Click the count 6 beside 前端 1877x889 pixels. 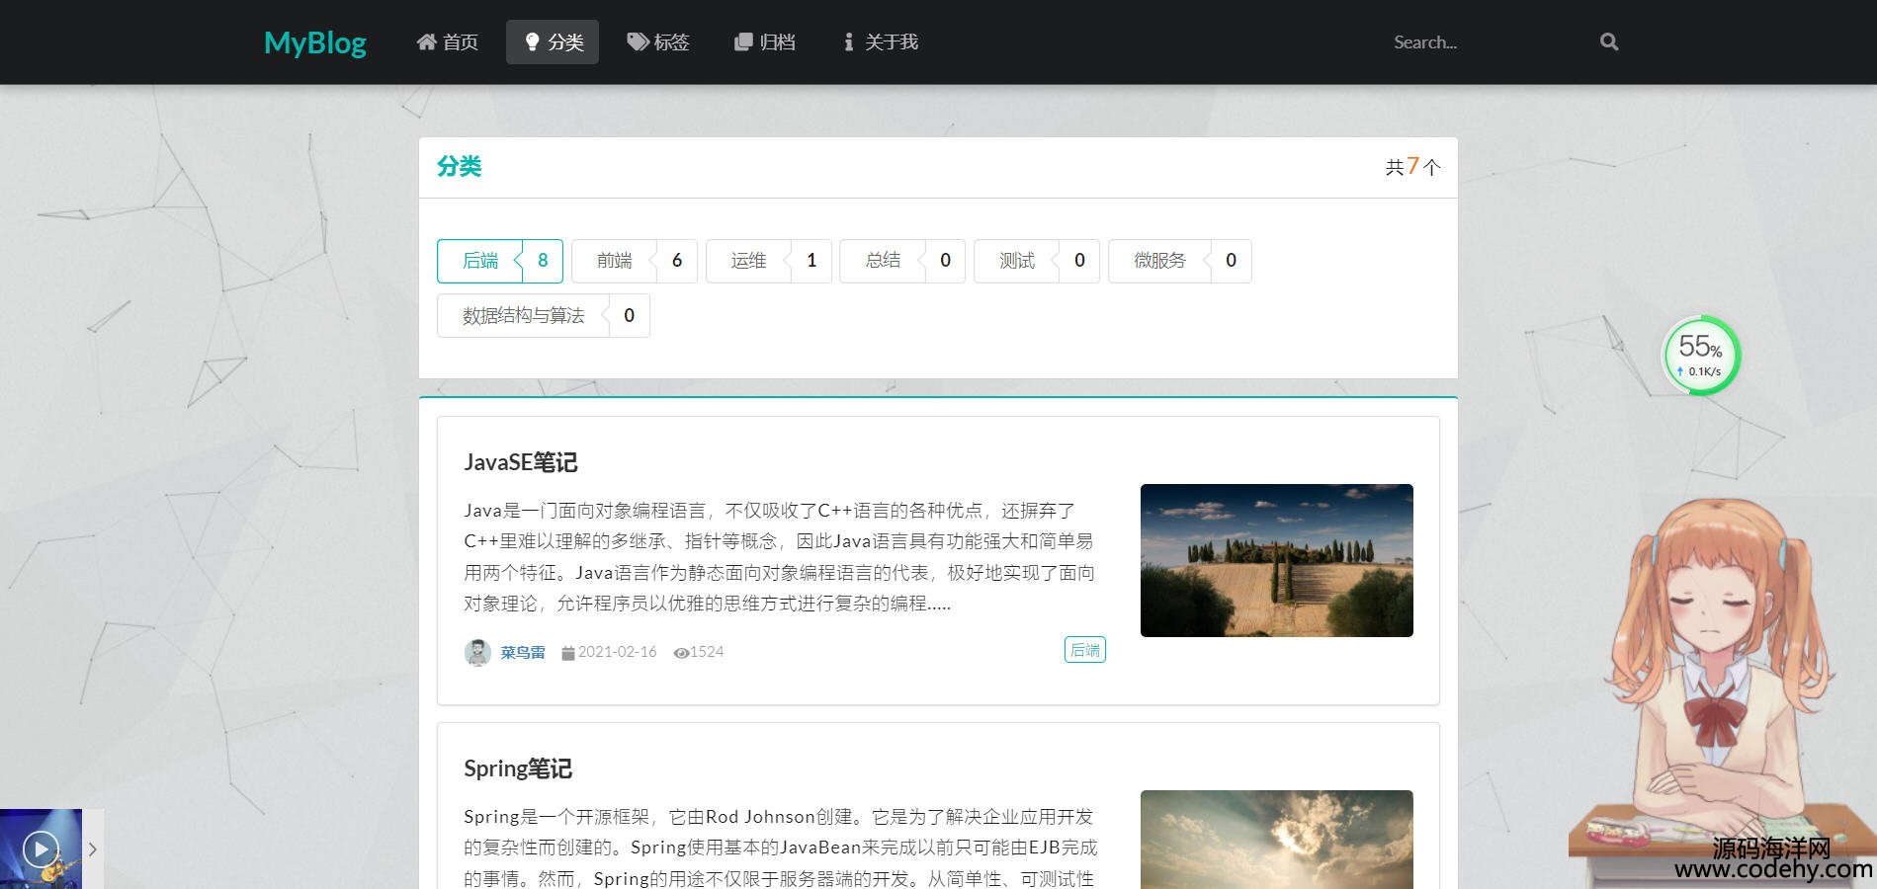tap(677, 261)
